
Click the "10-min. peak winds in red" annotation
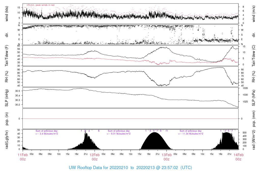[41, 5]
